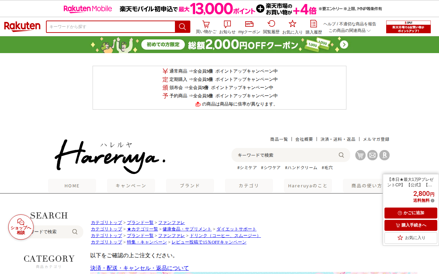
Task: Select the キャンペーン navigation tab
Action: click(131, 186)
